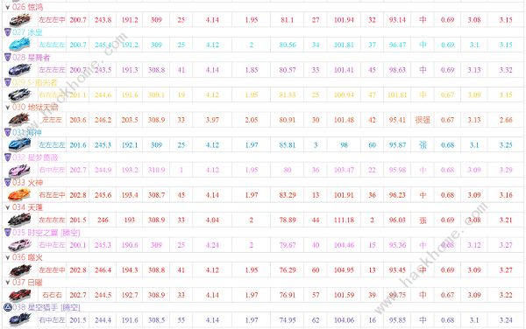Select the 83.29 cell in 火神 row
Image resolution: width=526 pixels, height=329 pixels.
[x=288, y=195]
